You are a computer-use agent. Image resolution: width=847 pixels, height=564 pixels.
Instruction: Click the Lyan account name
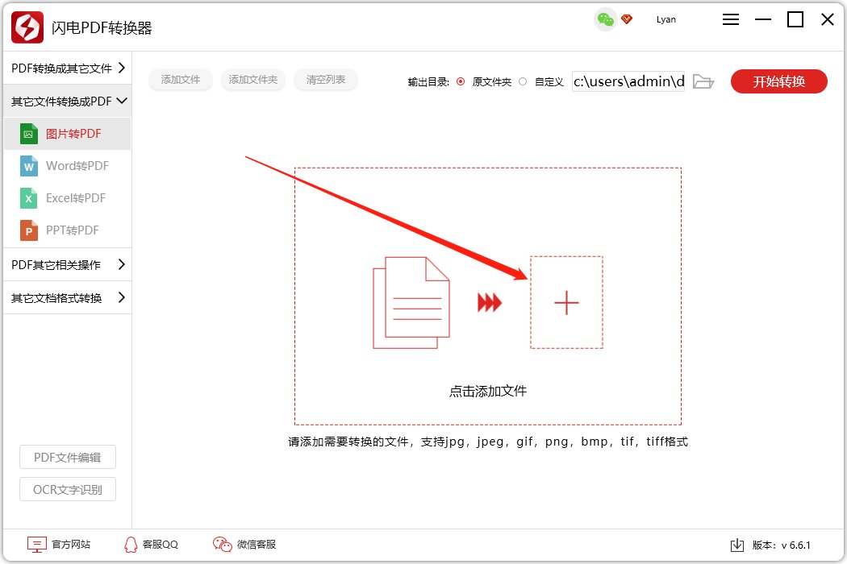coord(665,19)
